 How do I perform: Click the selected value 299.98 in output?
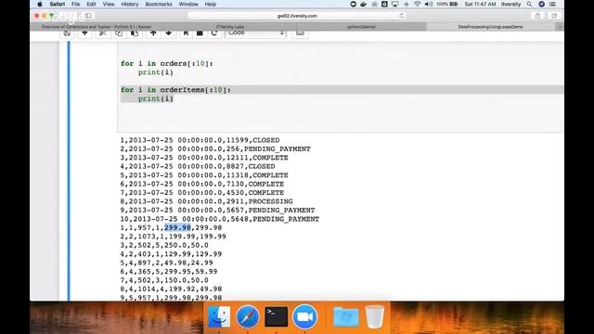[177, 227]
